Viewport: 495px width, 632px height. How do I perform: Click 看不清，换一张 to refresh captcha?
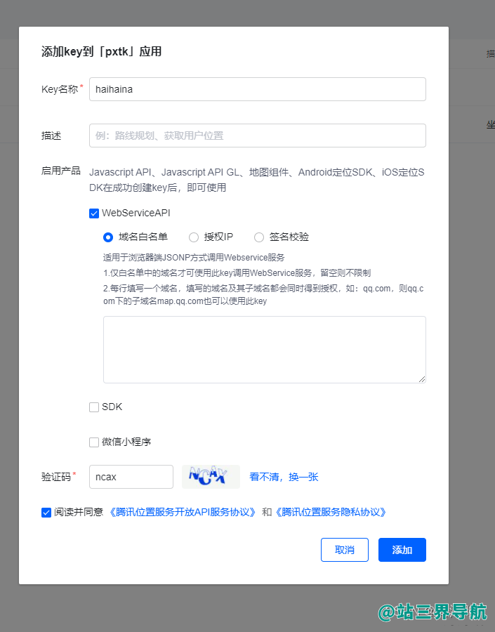(284, 477)
